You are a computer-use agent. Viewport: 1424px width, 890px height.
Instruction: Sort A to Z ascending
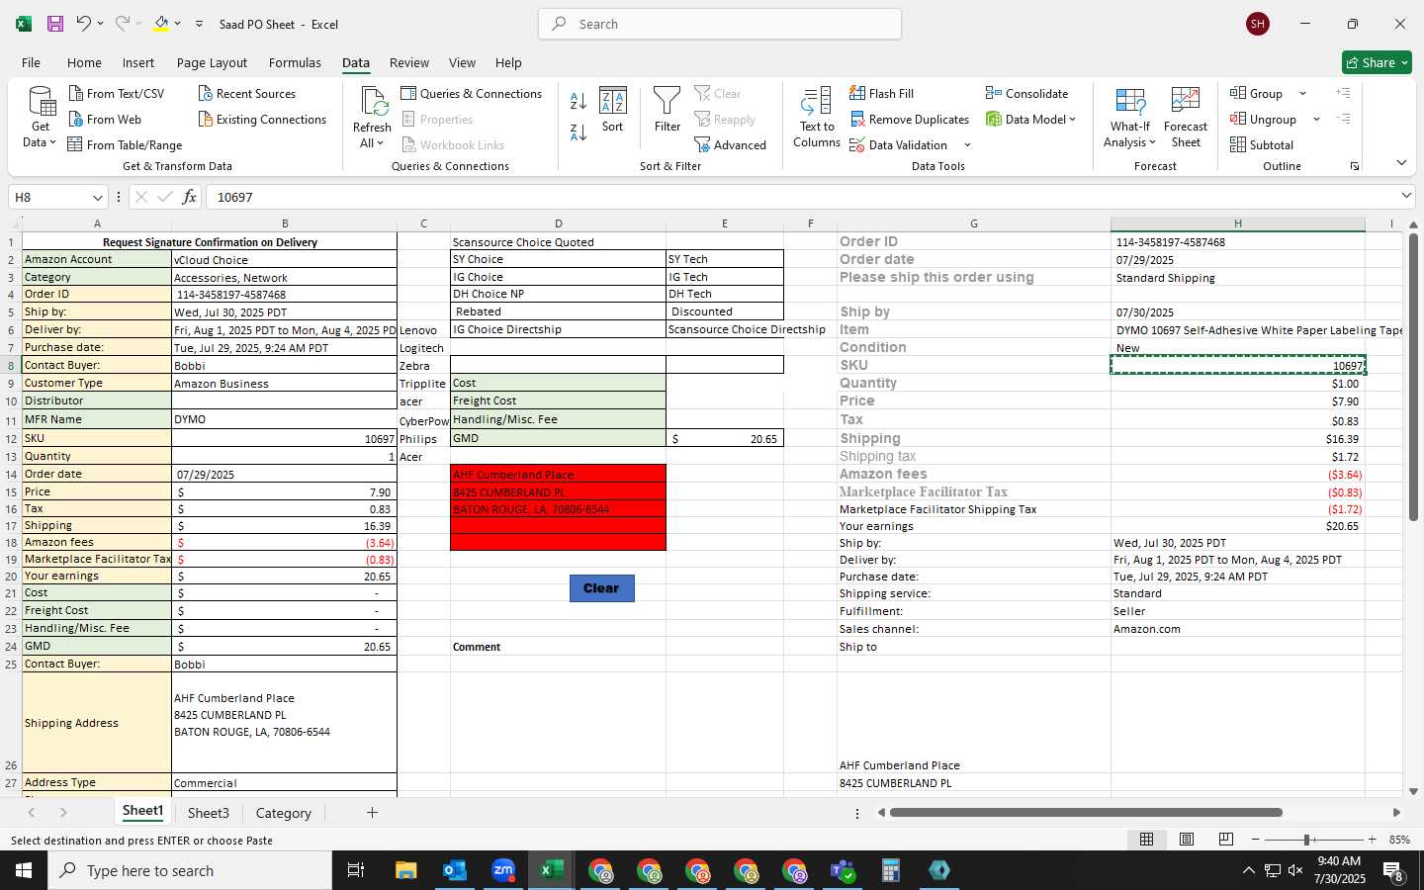pyautogui.click(x=578, y=100)
